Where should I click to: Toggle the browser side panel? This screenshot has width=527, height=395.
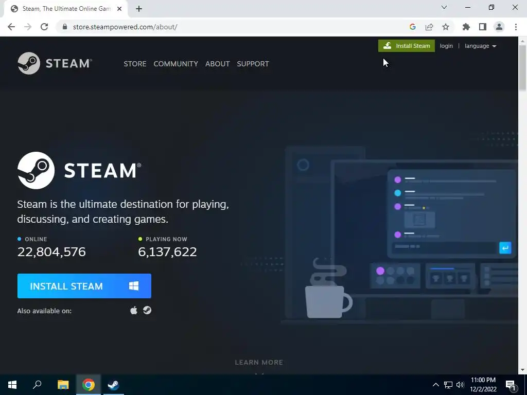[x=483, y=27]
